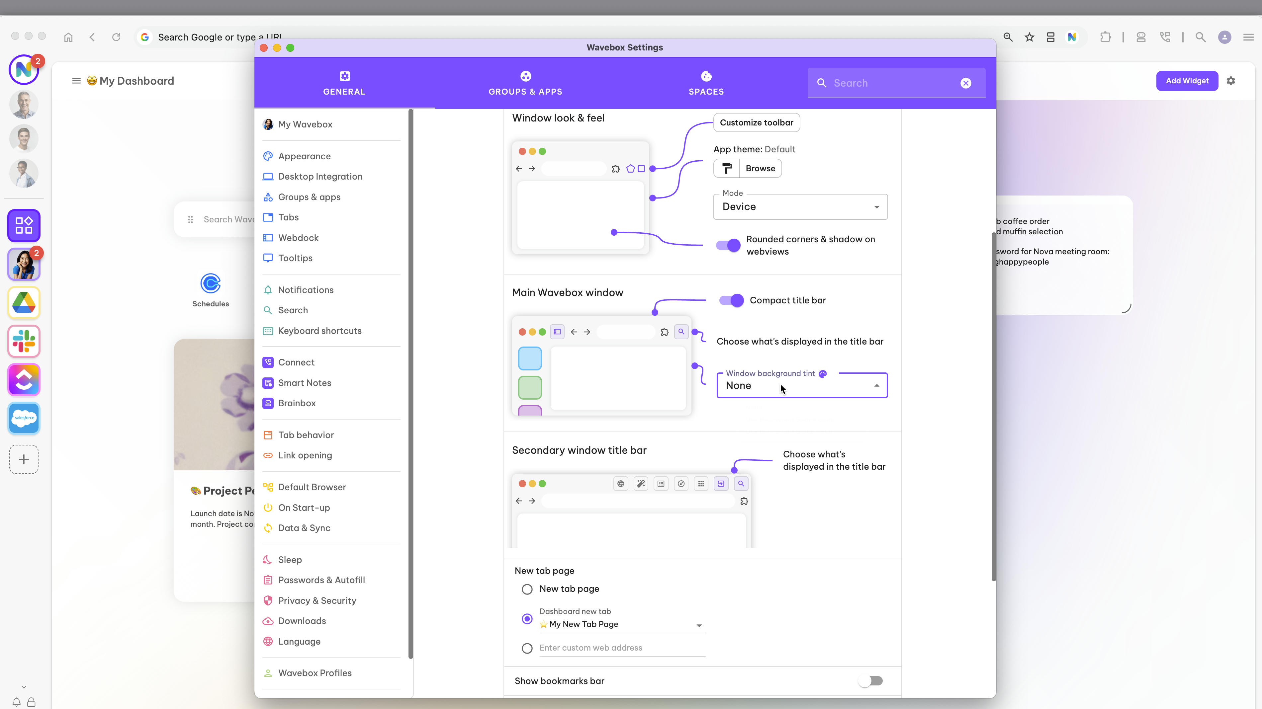Enable the Show bookmarks bar switch

(x=870, y=681)
